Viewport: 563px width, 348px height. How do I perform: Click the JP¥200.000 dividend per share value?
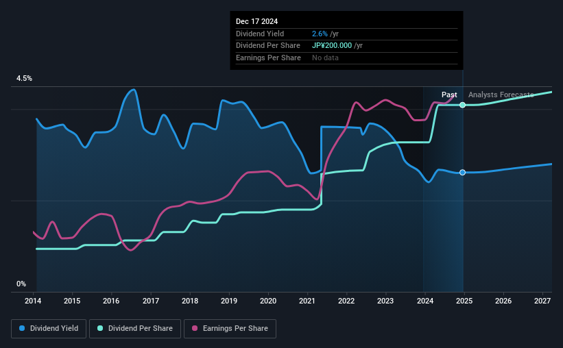[x=332, y=46]
